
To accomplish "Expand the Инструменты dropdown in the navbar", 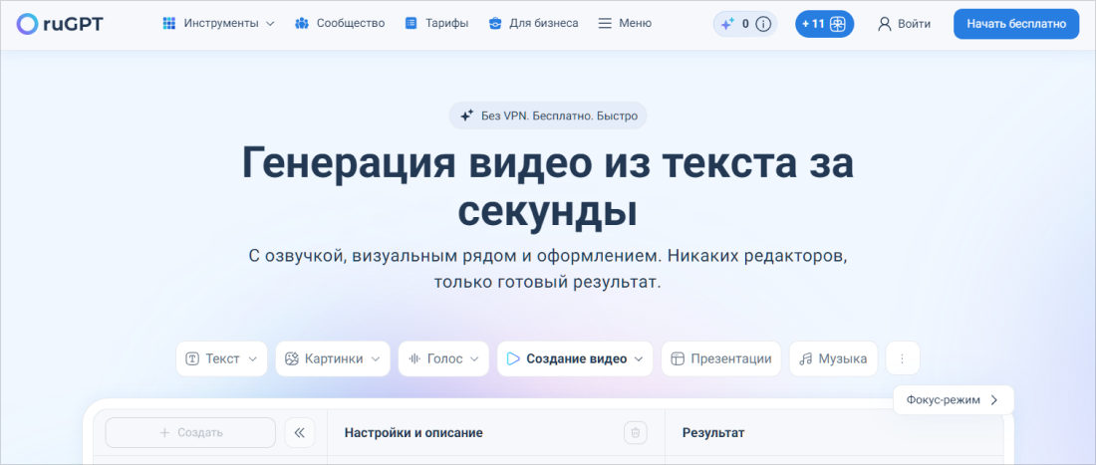I will pos(218,23).
